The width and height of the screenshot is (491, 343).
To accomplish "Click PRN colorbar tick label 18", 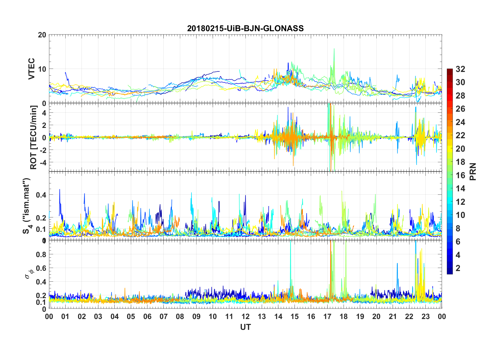I will pyautogui.click(x=460, y=162).
